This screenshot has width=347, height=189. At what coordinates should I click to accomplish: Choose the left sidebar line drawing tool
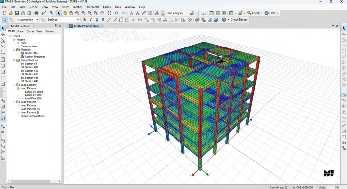[x=3, y=47]
